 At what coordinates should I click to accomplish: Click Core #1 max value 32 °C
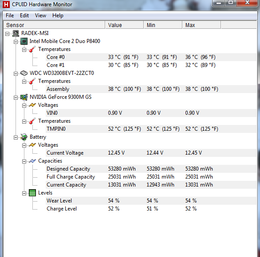pyautogui.click(x=200, y=65)
